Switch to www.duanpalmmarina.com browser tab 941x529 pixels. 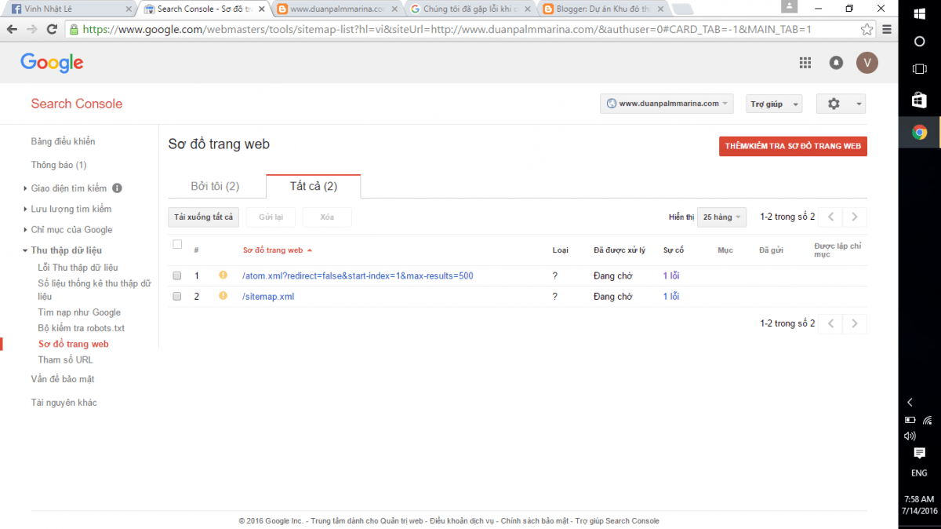coord(337,9)
